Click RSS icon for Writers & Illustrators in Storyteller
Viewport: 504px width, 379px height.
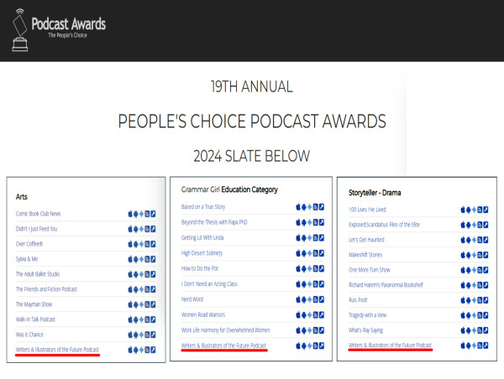480,345
